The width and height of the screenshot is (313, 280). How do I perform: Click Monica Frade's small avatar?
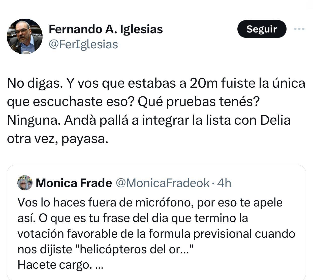point(25,183)
